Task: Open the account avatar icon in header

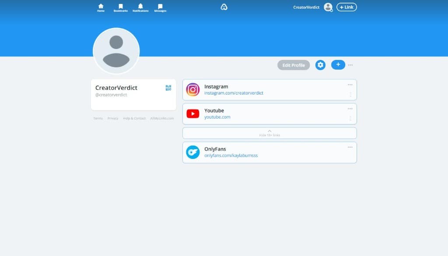Action: 328,7
